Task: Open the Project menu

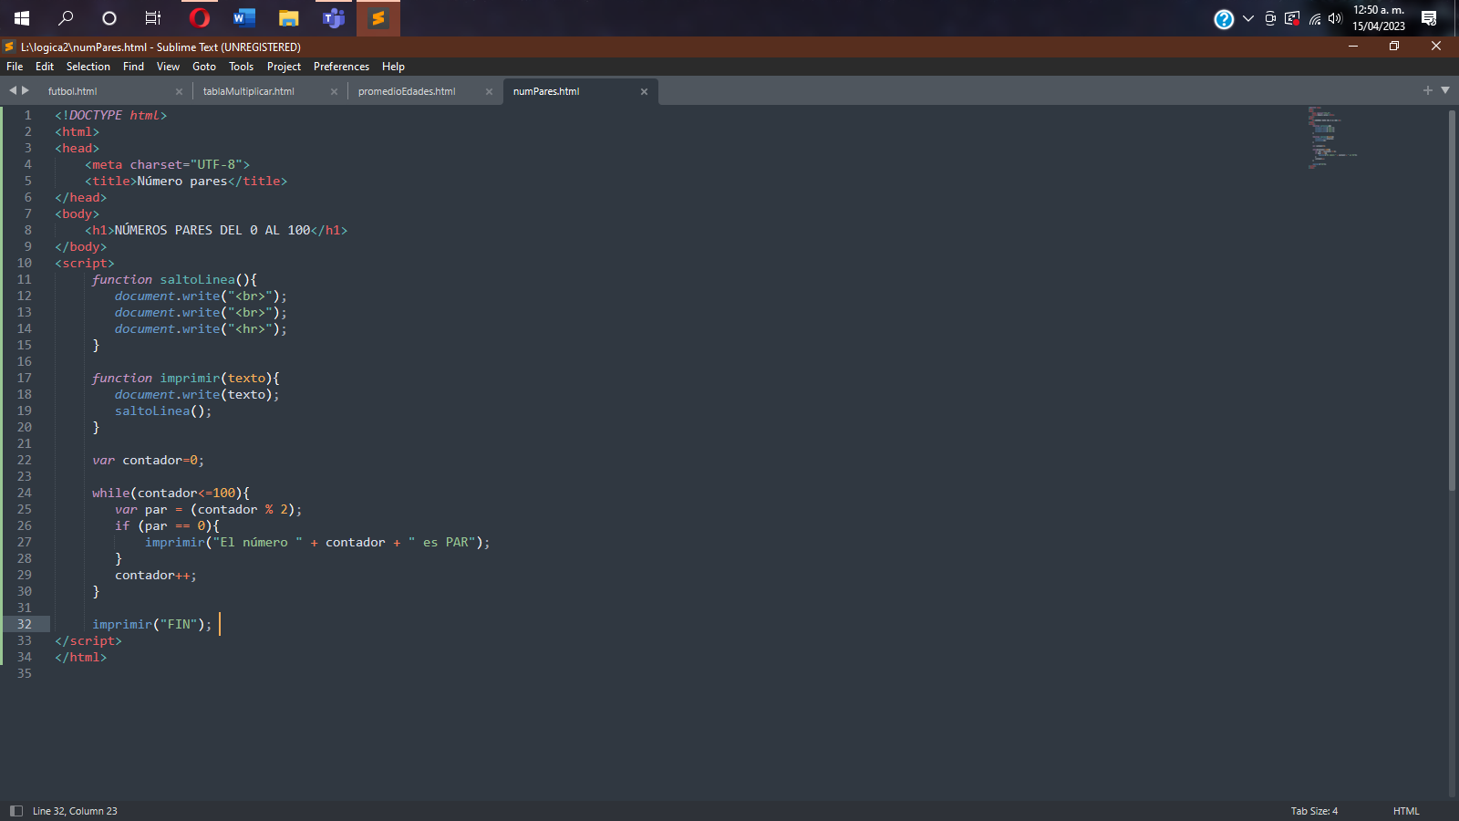Action: [284, 67]
